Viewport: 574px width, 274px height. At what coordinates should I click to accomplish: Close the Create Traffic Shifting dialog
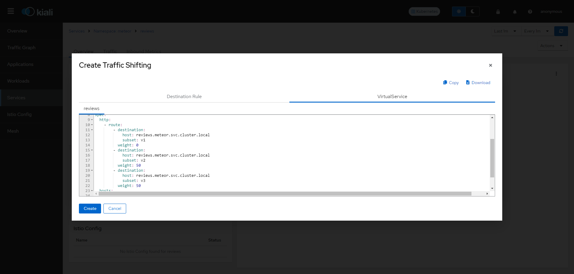[491, 65]
